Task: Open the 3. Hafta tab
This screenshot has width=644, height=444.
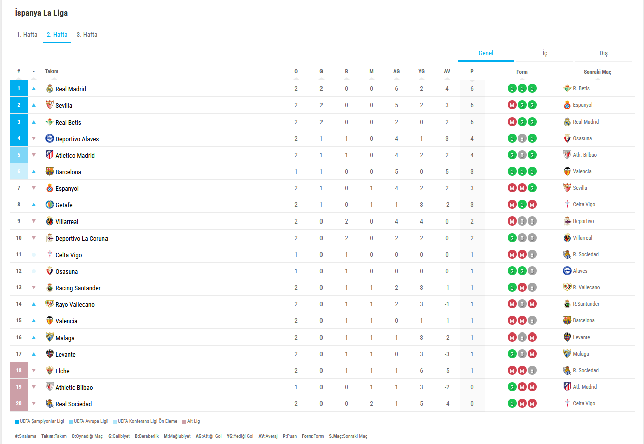Action: pos(87,35)
